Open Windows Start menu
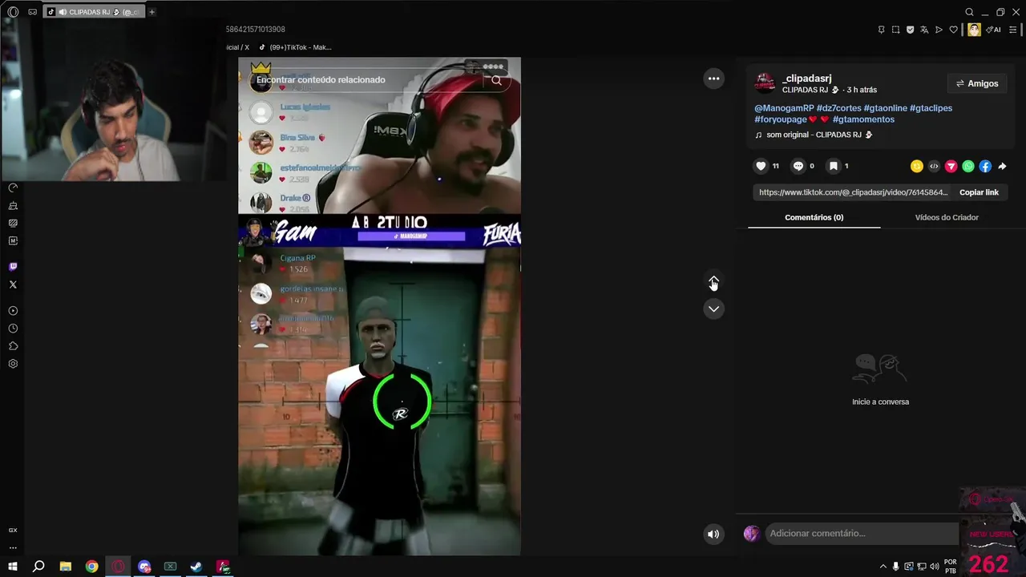Screen dimensions: 1026x577 (x=14, y=567)
